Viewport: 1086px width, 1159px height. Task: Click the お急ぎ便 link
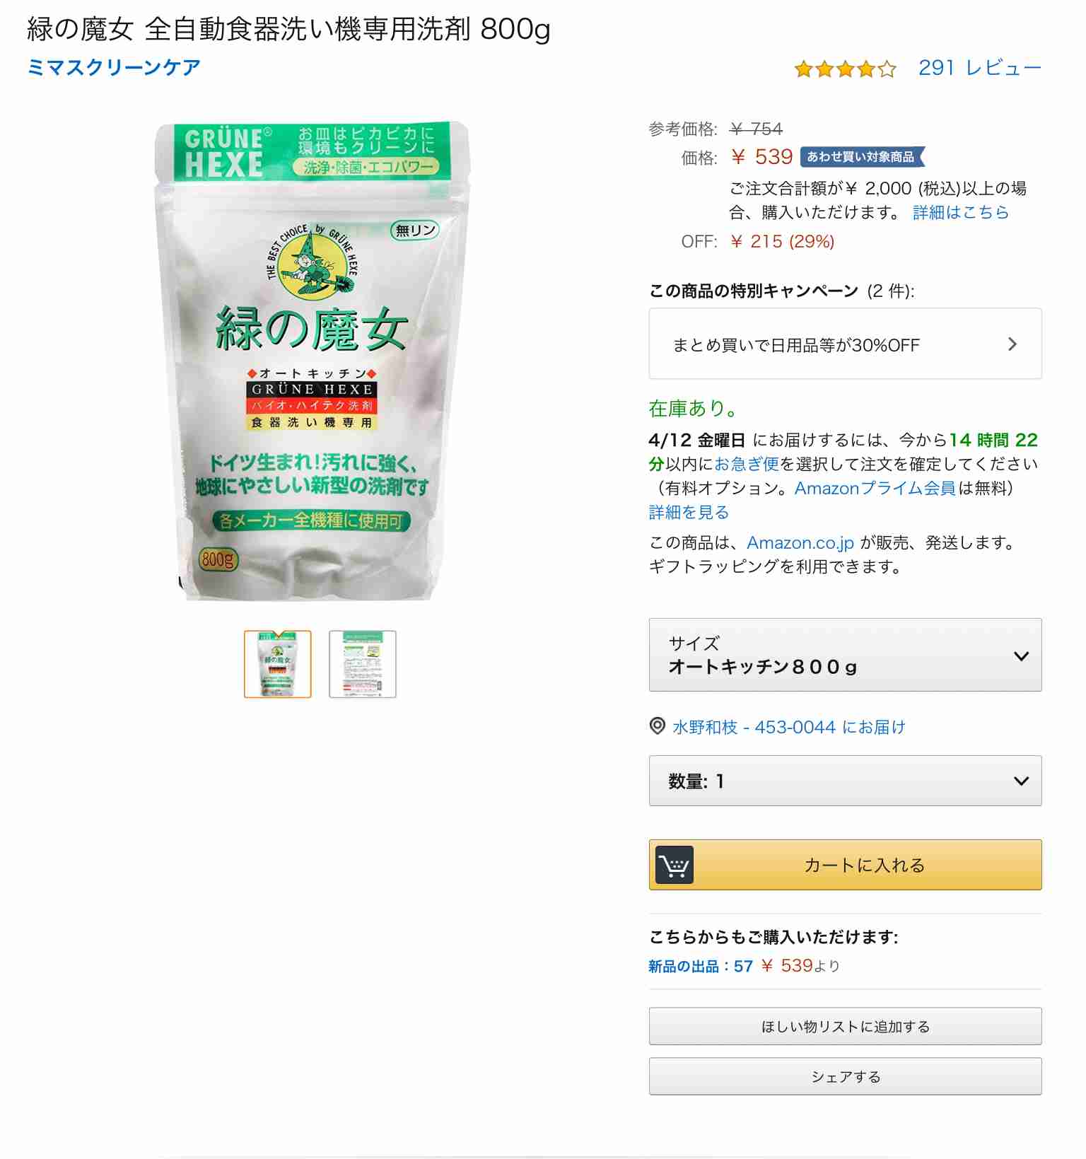(x=747, y=464)
